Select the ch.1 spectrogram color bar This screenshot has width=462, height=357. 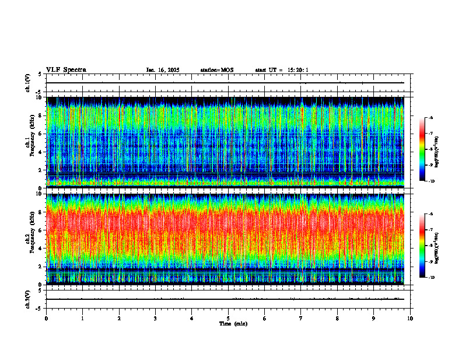(422, 149)
